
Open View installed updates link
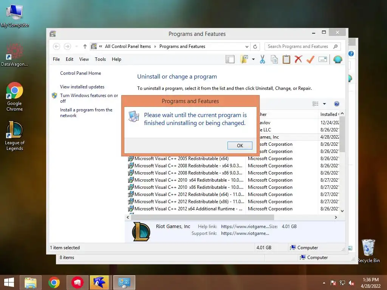click(82, 87)
